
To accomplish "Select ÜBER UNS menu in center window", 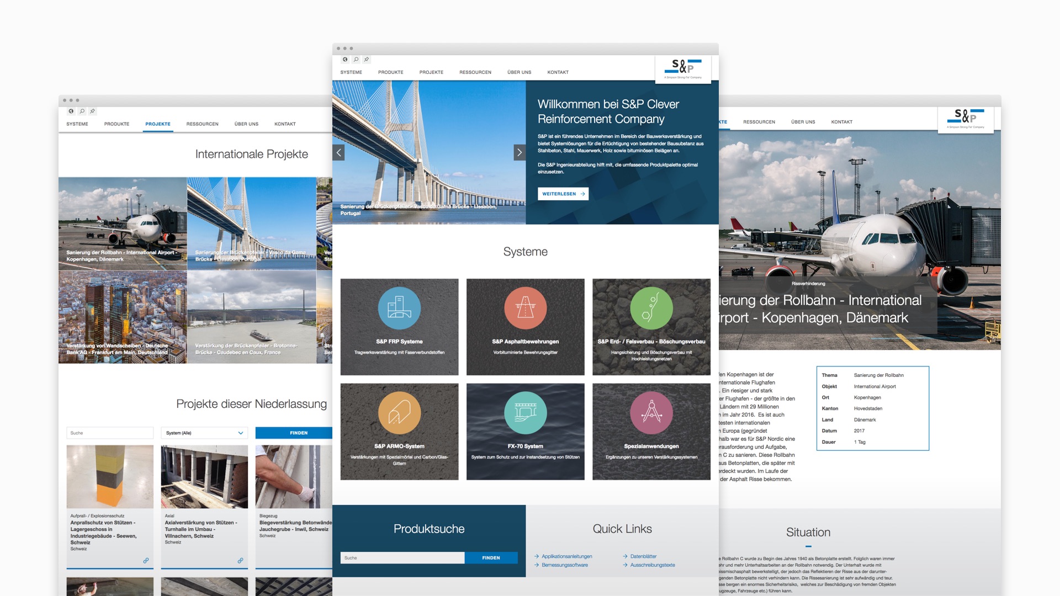I will coord(520,72).
